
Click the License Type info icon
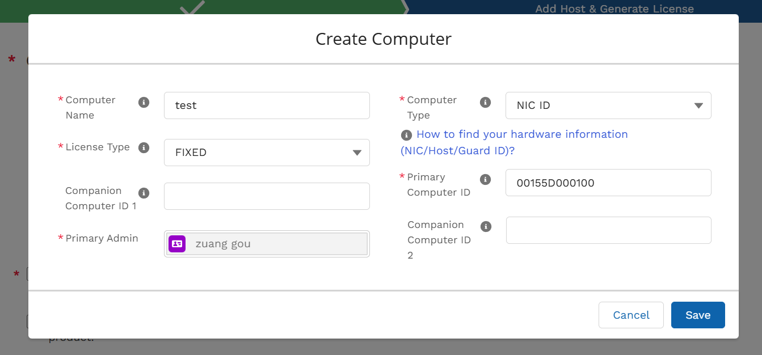144,147
